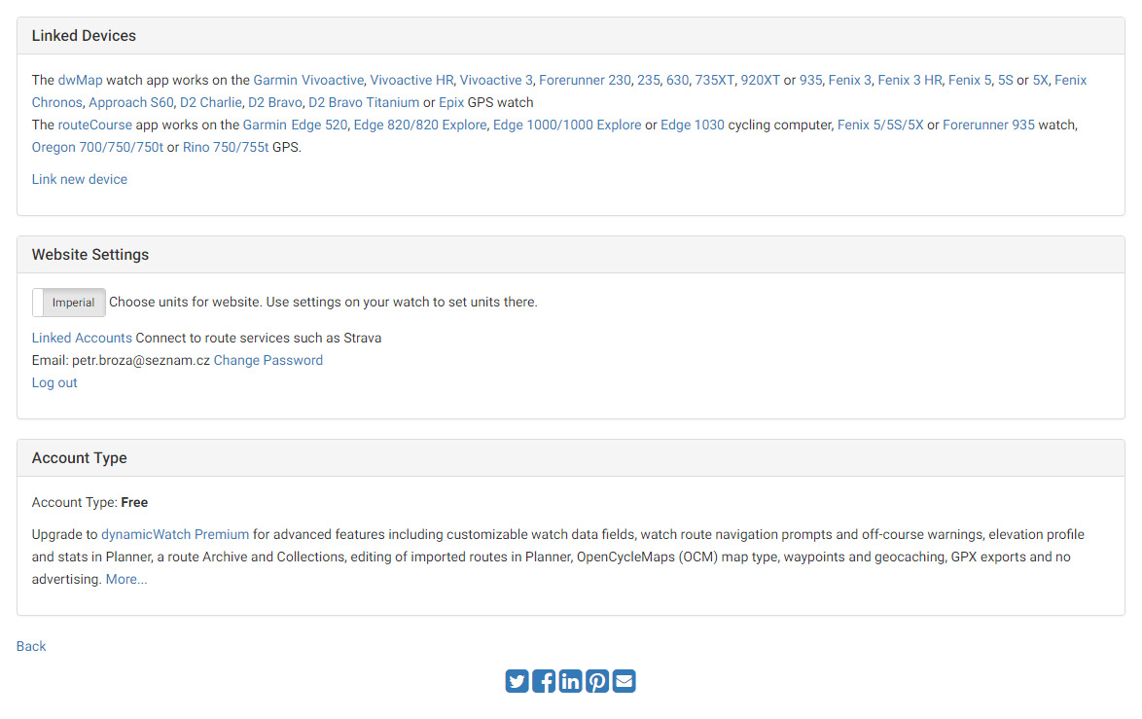Image resolution: width=1142 pixels, height=719 pixels.
Task: Follow the Rino 750/755t link
Action: tap(226, 147)
